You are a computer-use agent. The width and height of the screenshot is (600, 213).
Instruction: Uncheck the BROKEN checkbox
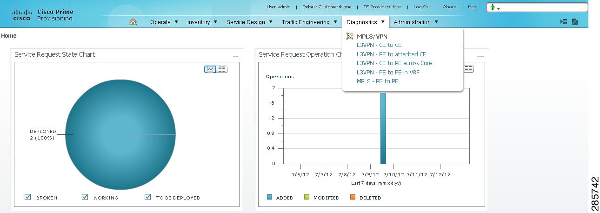(x=28, y=197)
